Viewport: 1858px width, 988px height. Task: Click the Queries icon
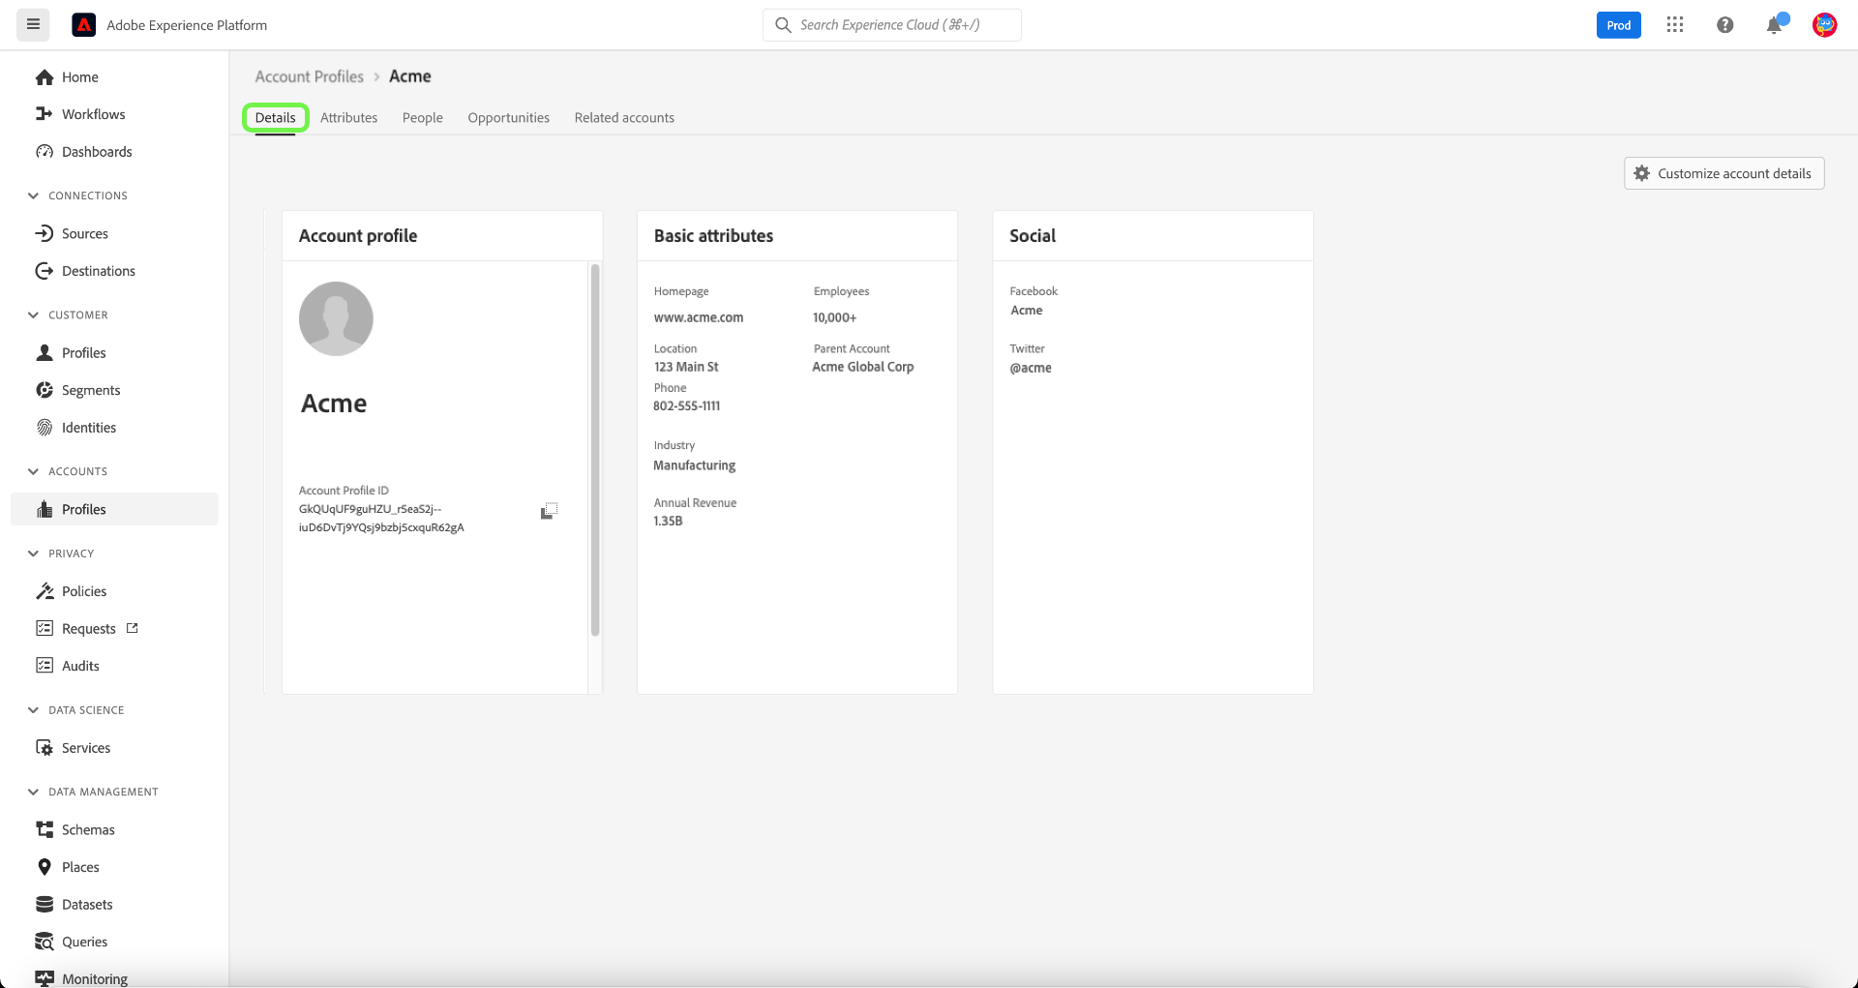[45, 942]
